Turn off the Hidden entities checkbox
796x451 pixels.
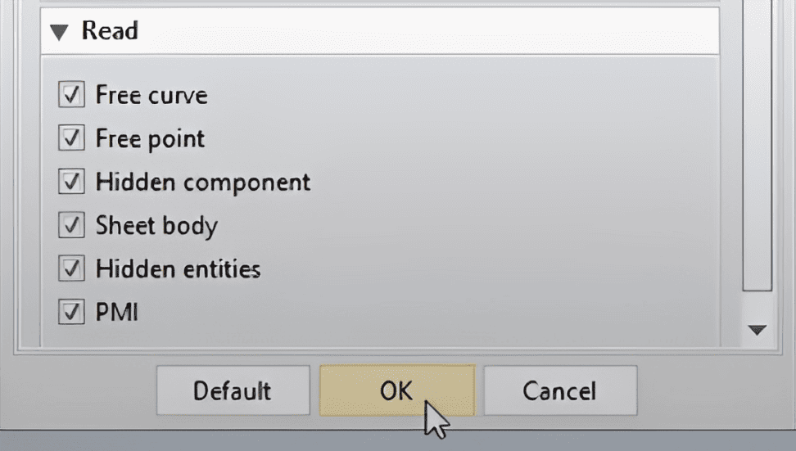(x=71, y=268)
